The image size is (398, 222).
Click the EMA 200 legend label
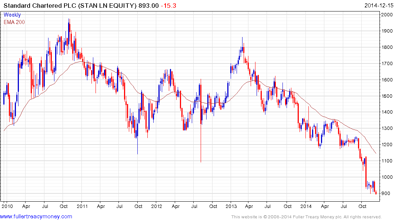[x=14, y=22]
